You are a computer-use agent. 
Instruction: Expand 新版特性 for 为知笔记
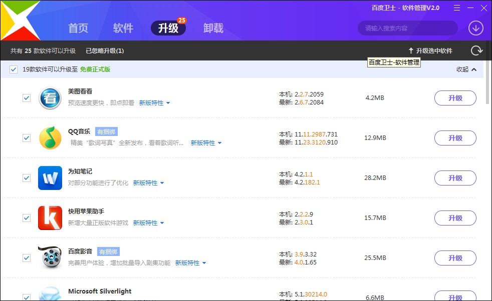pyautogui.click(x=148, y=183)
